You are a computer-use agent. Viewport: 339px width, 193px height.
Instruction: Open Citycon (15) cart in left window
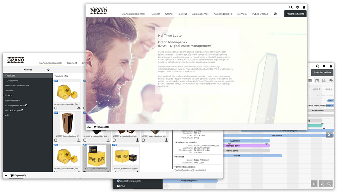coord(18,175)
